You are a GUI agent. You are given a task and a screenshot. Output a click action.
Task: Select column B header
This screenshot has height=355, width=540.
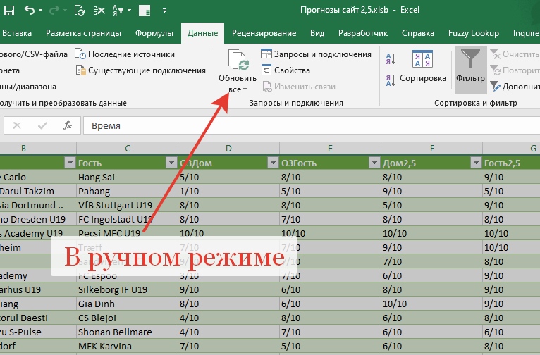tap(23, 148)
